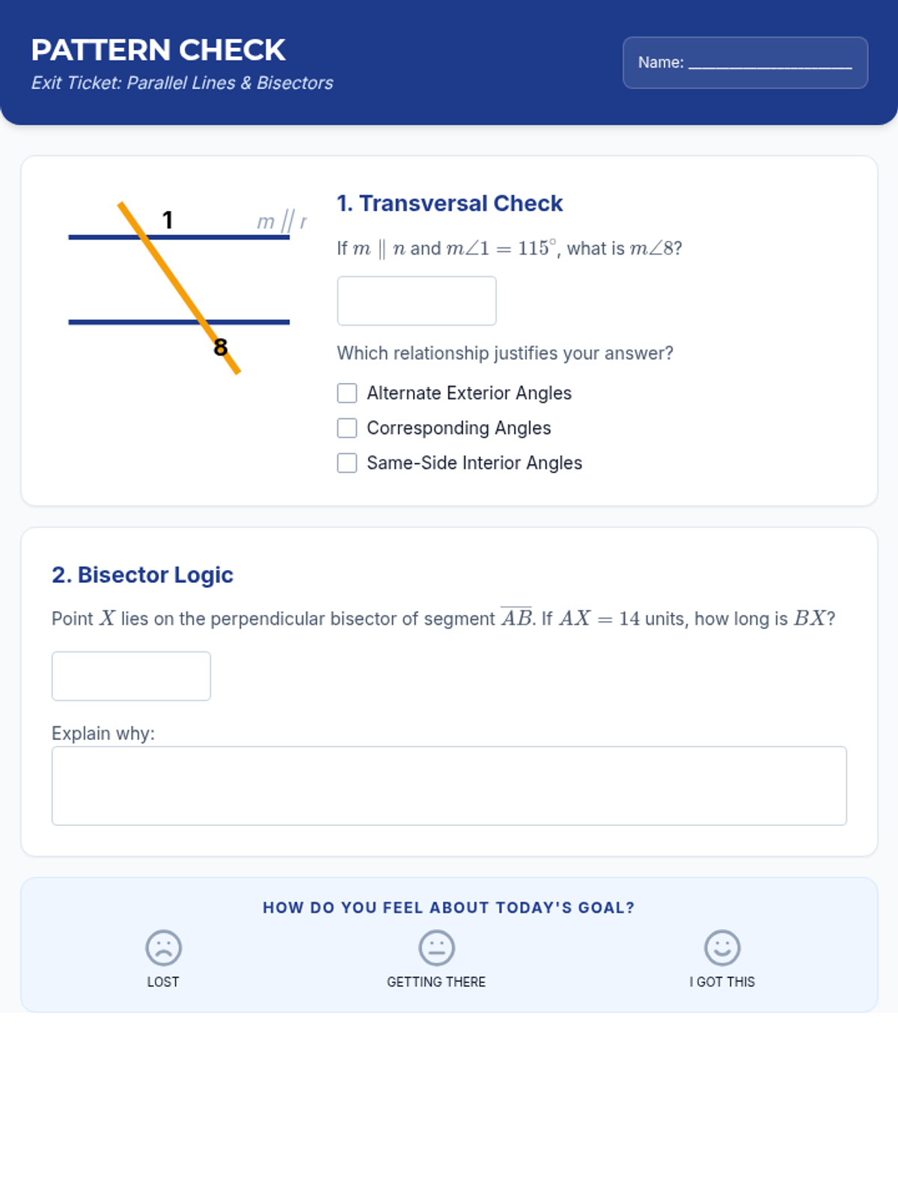Choose the neutral GETTING THERE face icon
The width and height of the screenshot is (898, 1197).
click(x=436, y=948)
